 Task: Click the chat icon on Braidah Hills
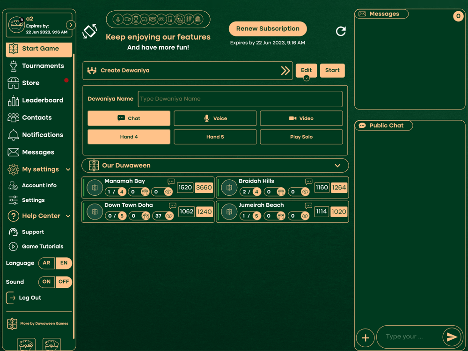[x=308, y=182]
